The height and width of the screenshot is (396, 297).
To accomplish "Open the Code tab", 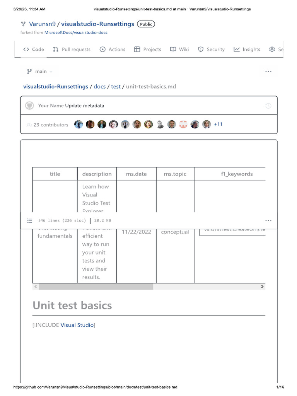I will pos(34,49).
